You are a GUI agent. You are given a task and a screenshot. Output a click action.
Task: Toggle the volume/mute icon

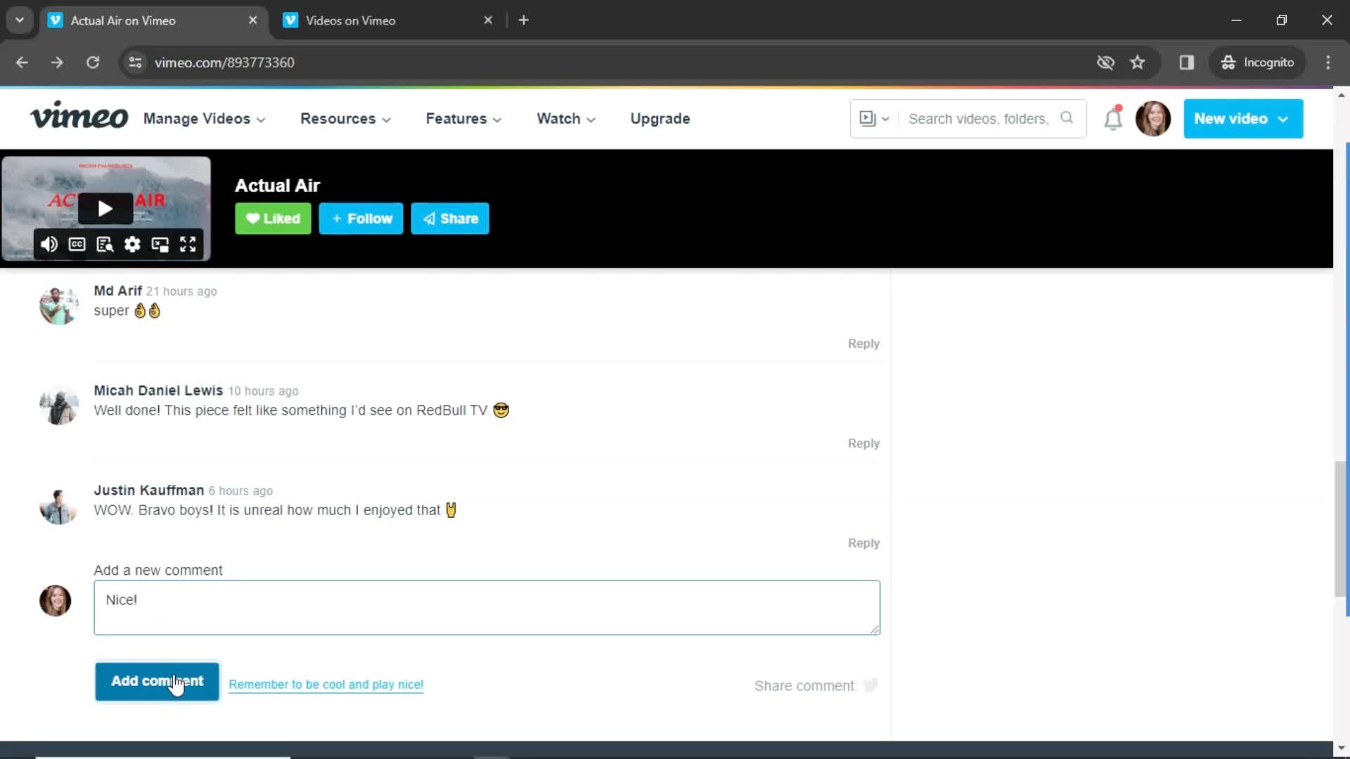coord(49,244)
